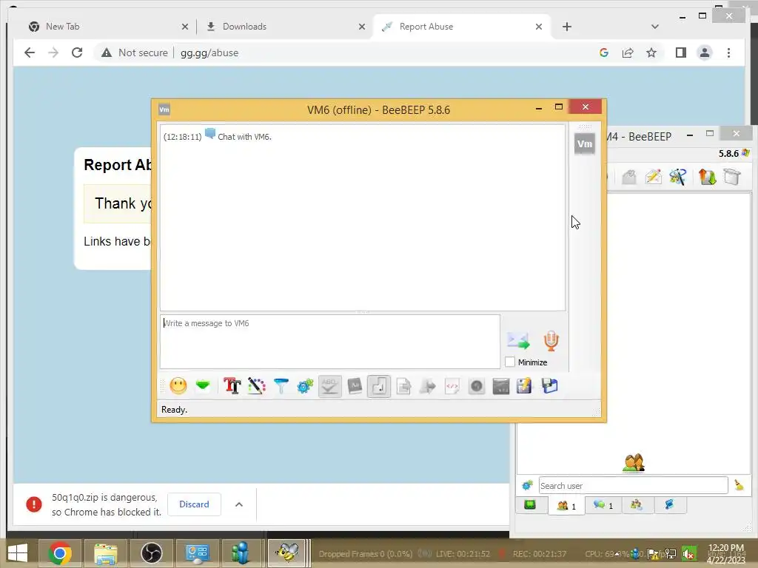Click the dark screenshot capture icon
Viewport: 758px width, 568px height.
tap(501, 386)
